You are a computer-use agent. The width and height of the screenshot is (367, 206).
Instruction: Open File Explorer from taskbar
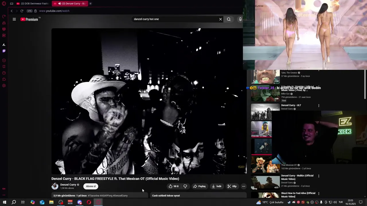(x=51, y=202)
